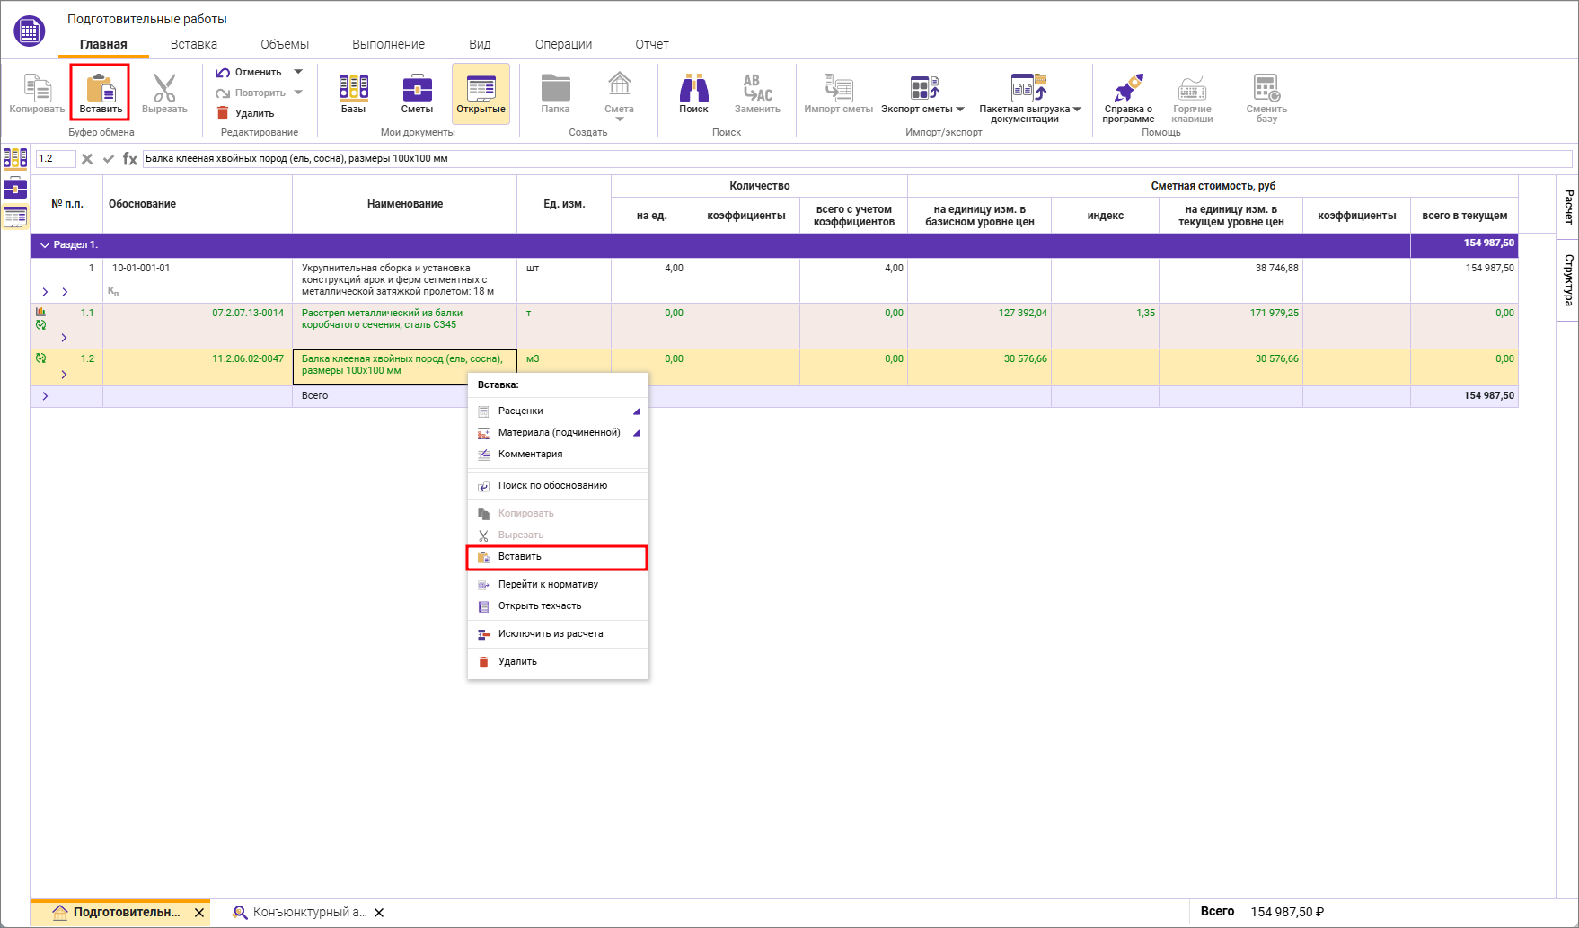Click the Пакетная выгрузка документации icon
The width and height of the screenshot is (1579, 928).
coord(1028,90)
